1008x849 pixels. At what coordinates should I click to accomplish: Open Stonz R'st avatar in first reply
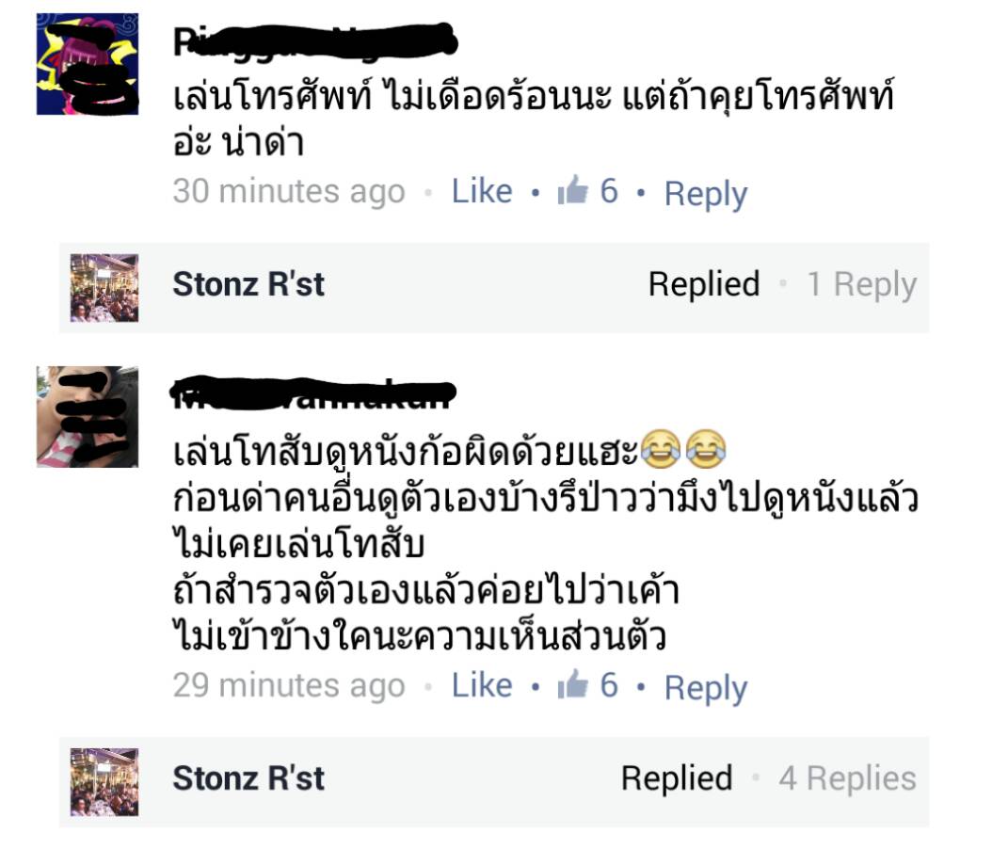[x=104, y=287]
